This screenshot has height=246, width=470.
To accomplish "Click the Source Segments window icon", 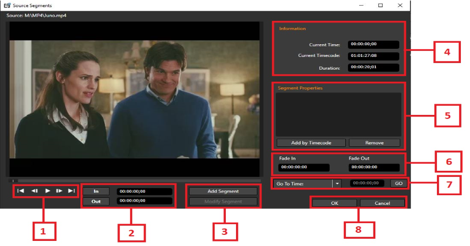I will (7, 6).
